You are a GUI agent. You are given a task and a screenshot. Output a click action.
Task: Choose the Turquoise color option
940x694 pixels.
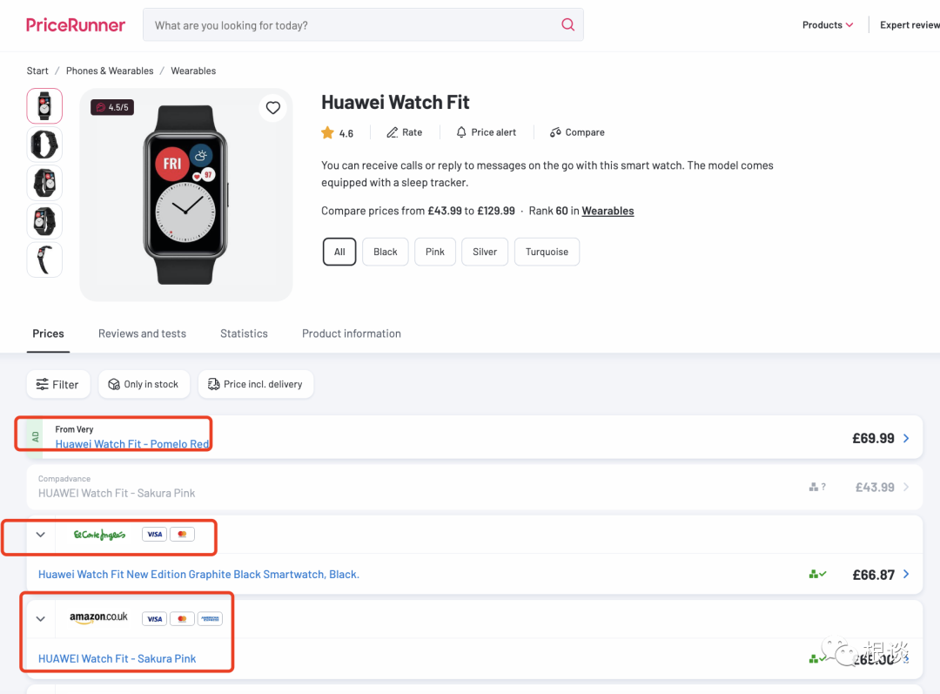point(547,252)
